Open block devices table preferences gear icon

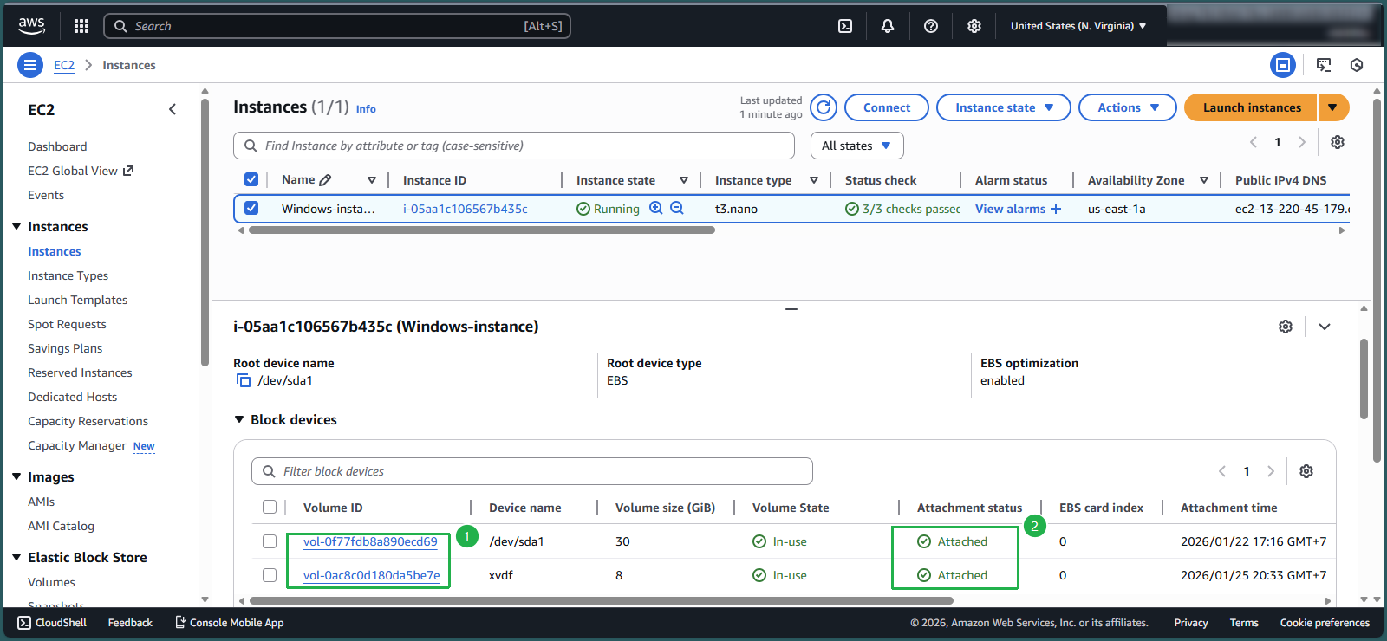point(1306,471)
